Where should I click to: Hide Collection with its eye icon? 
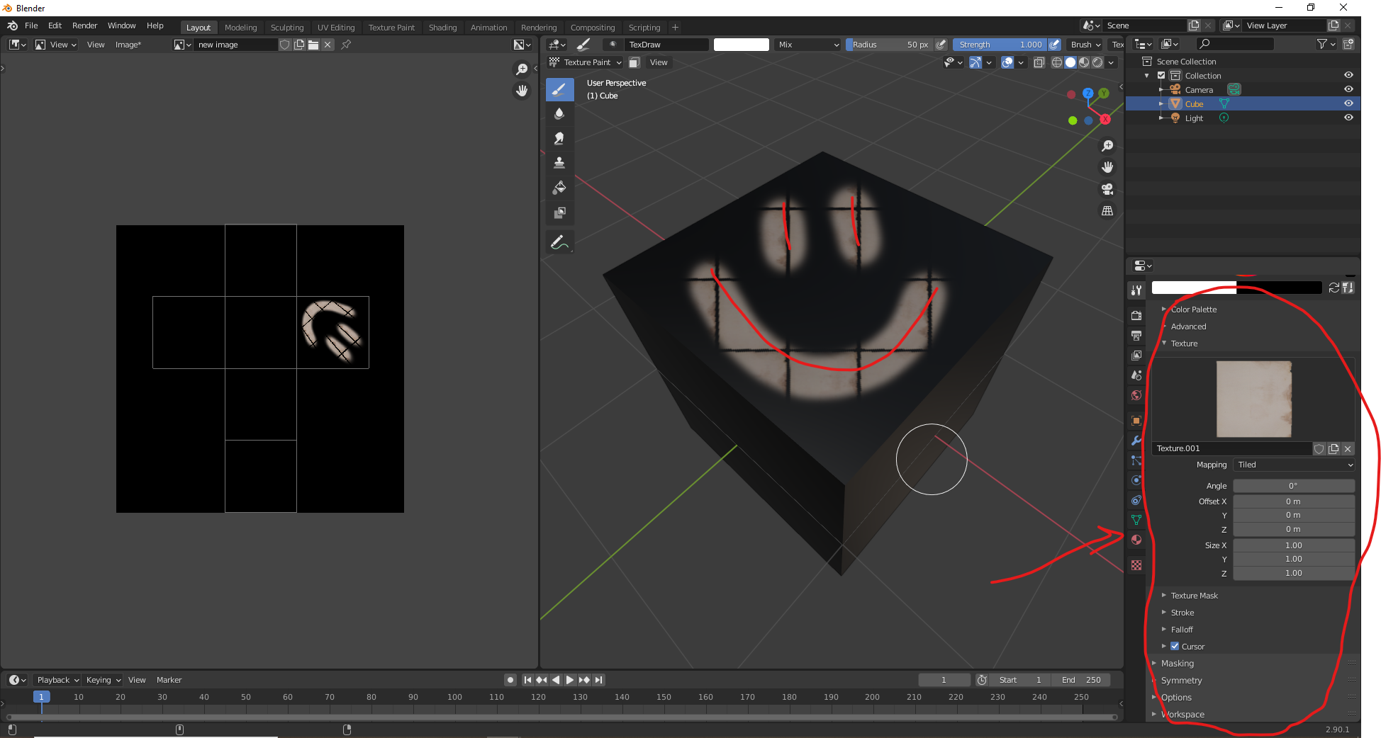1348,75
